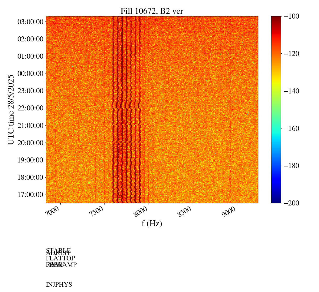The width and height of the screenshot is (319, 292).
Task: Click the −160 colorbar tick label
Action: tap(291, 128)
